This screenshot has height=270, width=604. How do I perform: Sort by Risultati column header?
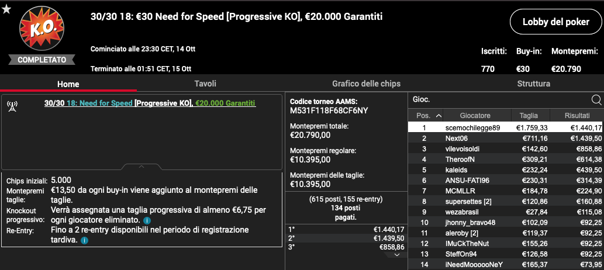tap(577, 116)
